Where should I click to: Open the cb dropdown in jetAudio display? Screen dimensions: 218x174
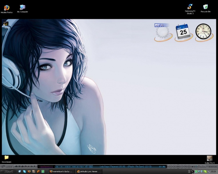(x=78, y=167)
